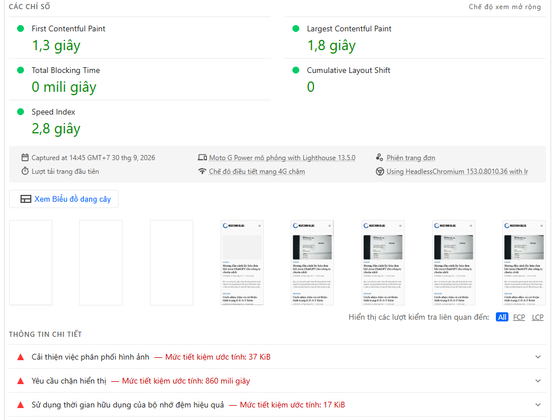Image resolution: width=554 pixels, height=420 pixels.
Task: Click the green dot for Largest Contentful Paint
Action: 296,28
